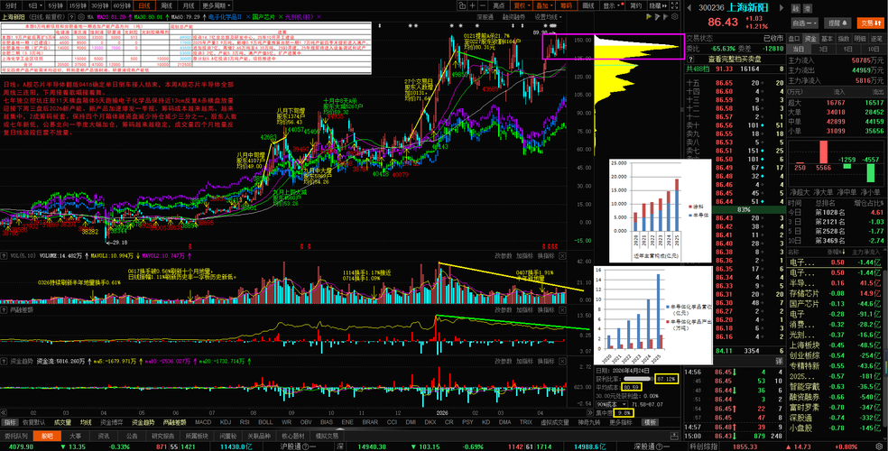
Task: Switch to the 基本 tab
Action: point(827,39)
